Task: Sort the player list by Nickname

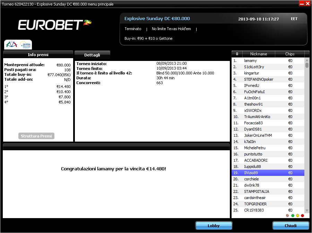Action: click(x=259, y=54)
